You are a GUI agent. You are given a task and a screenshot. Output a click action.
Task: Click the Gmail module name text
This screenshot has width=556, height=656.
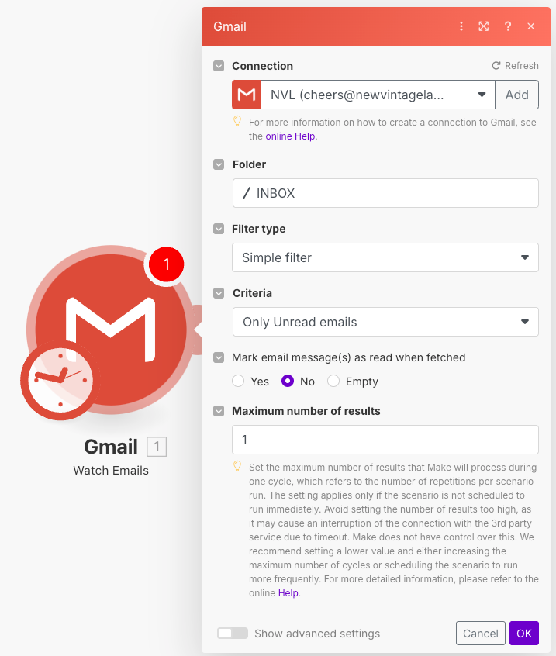coord(111,447)
